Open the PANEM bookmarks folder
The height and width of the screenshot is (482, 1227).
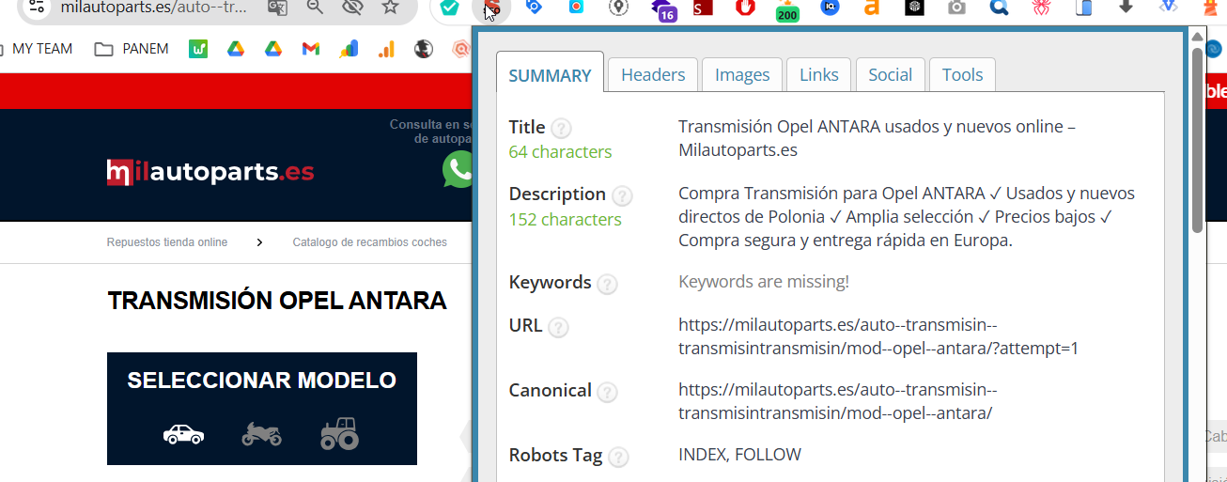132,49
